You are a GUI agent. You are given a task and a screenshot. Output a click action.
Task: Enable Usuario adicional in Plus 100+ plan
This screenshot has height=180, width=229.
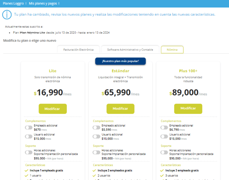pyautogui.click(x=164, y=137)
